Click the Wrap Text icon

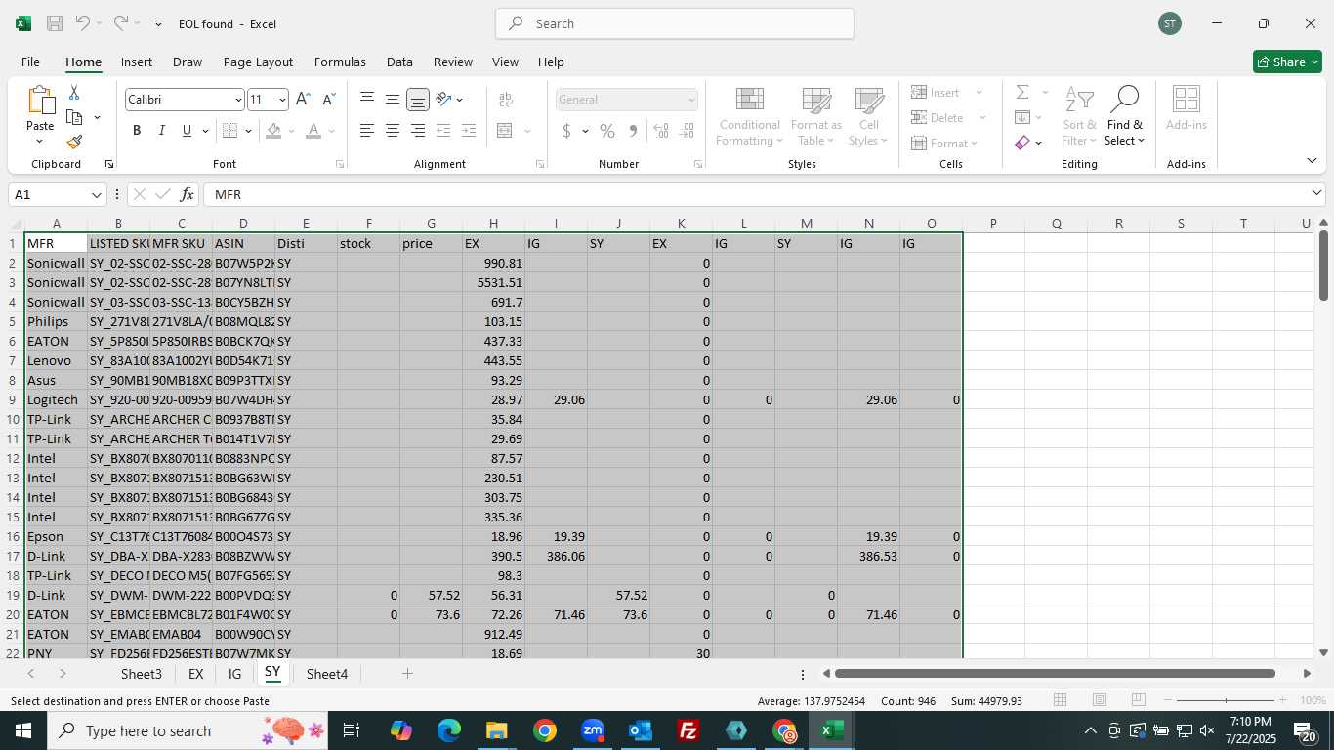click(x=506, y=99)
